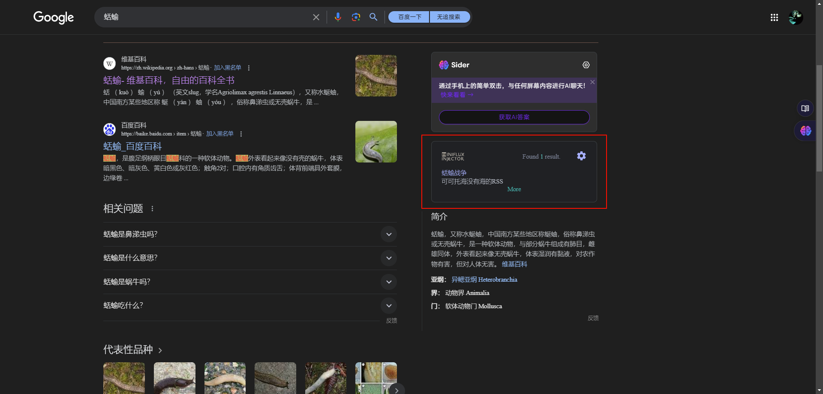This screenshot has height=394, width=823.
Task: Open the 蛞蝓战争 Miniflux result link
Action: pos(454,173)
